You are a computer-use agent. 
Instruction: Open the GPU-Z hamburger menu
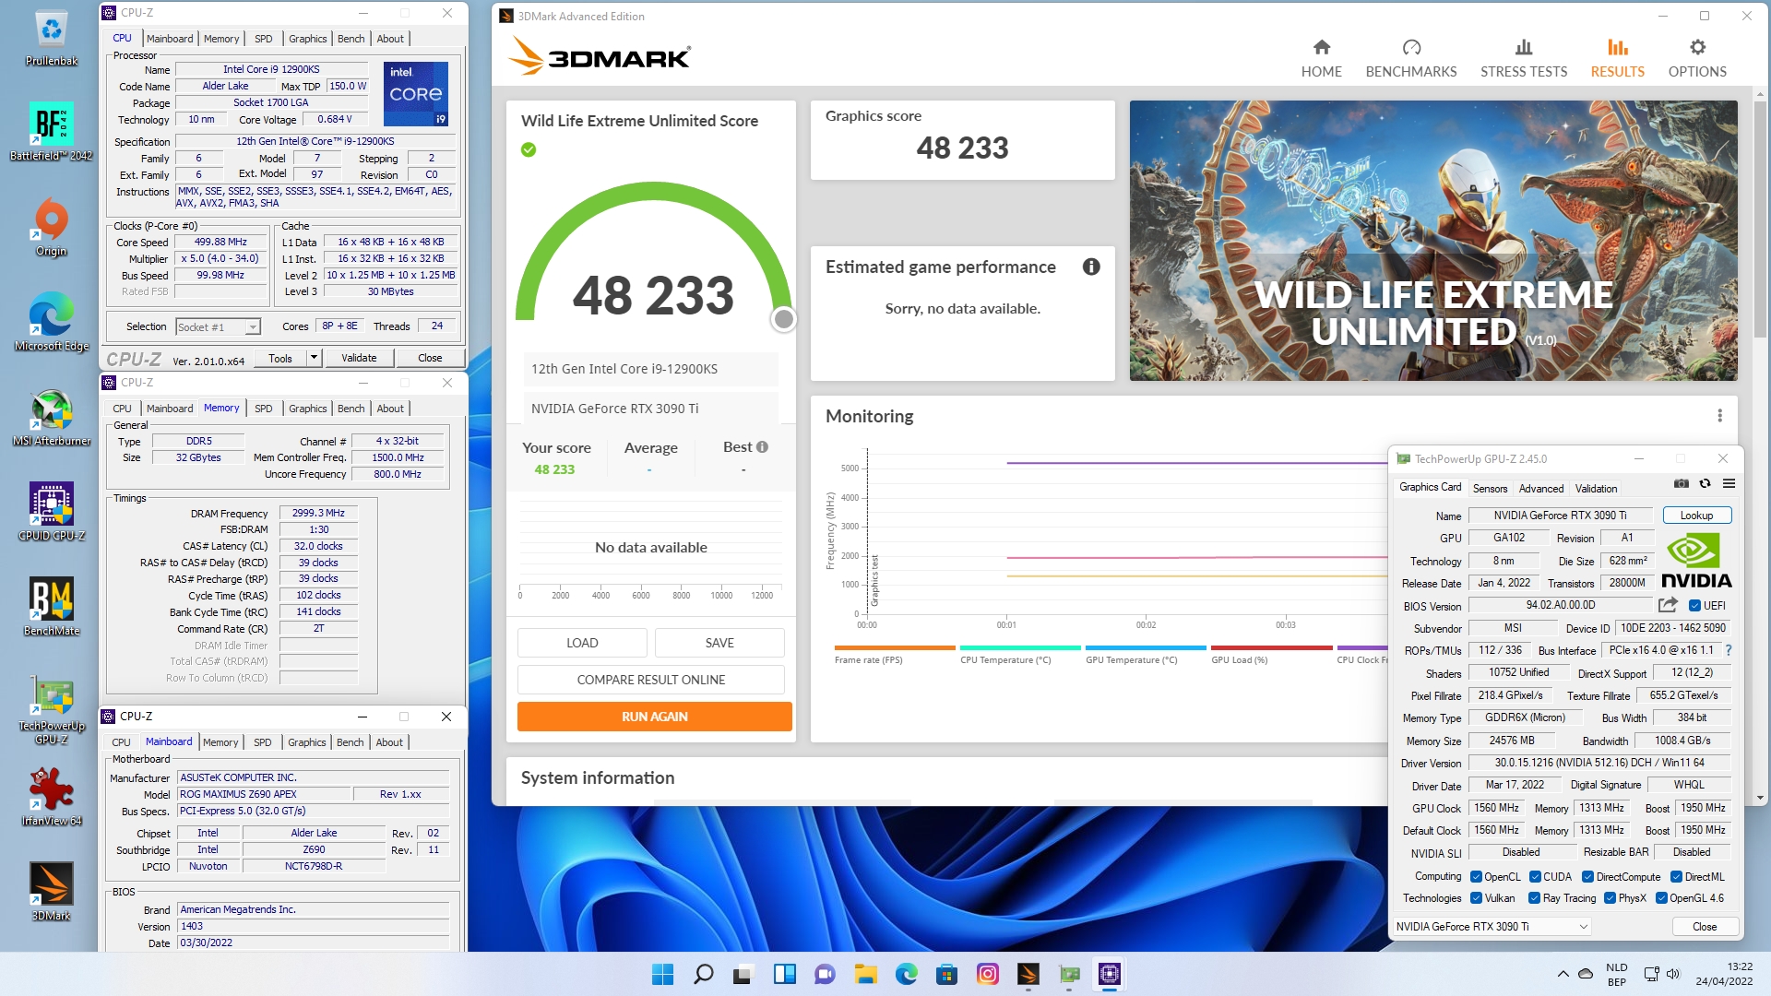pos(1729,483)
